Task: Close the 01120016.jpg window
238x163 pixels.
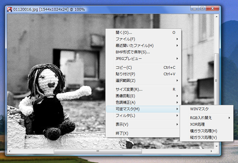Action: pos(212,9)
